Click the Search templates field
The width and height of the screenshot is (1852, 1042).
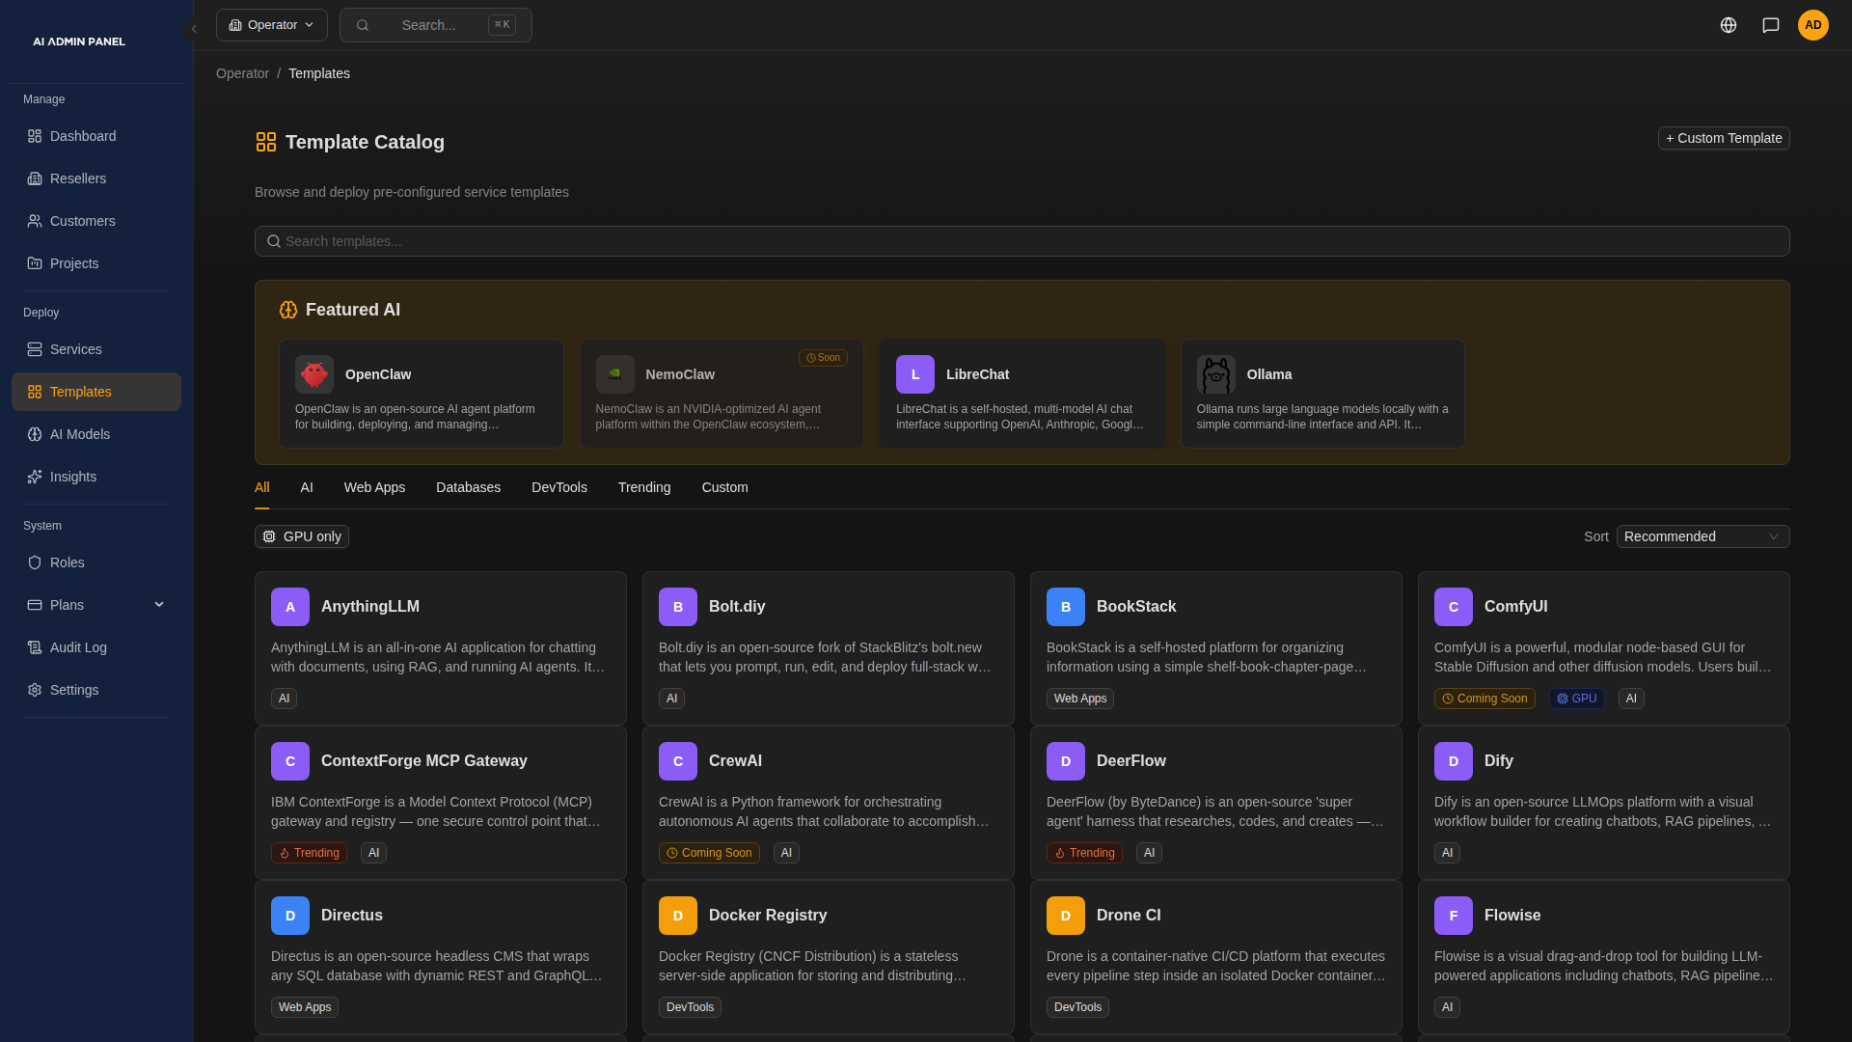click(x=1022, y=241)
